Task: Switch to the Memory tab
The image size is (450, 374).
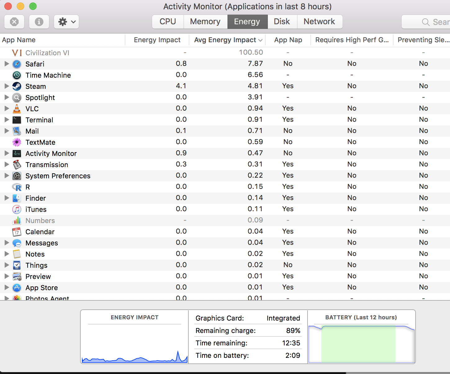Action: point(205,22)
